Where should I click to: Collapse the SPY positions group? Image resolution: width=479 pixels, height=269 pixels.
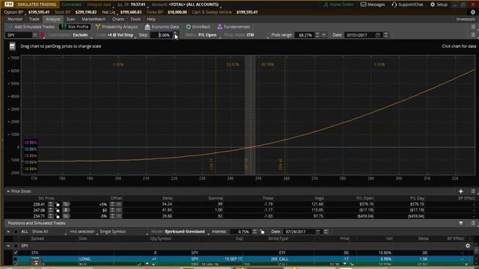pos(8,246)
